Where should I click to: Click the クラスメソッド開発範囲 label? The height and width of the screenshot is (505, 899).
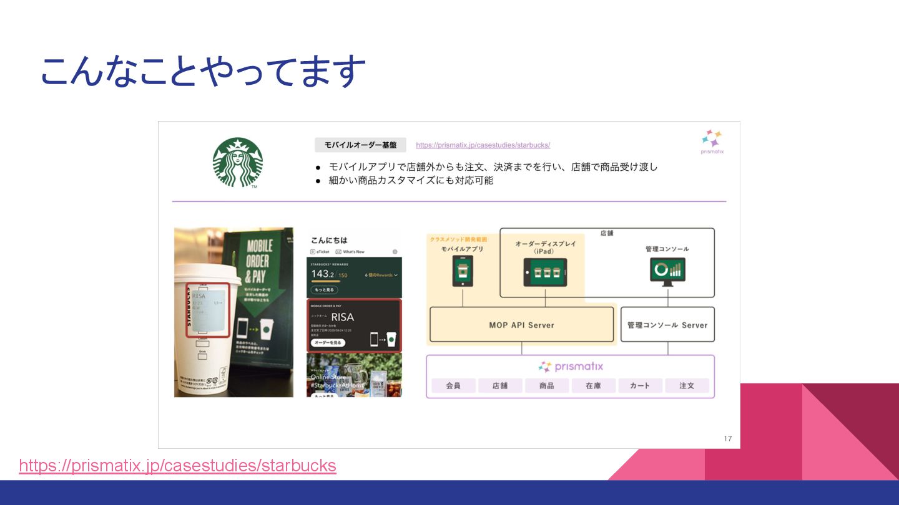pyautogui.click(x=458, y=239)
